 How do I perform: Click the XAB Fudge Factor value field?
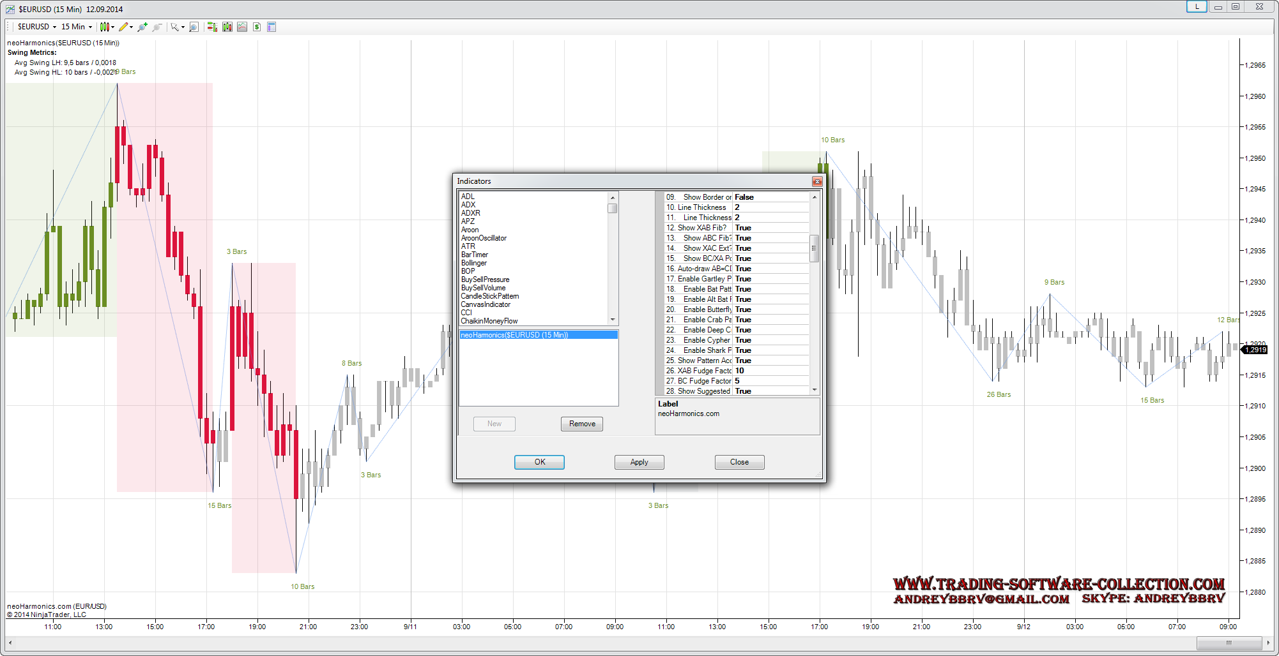pos(770,371)
